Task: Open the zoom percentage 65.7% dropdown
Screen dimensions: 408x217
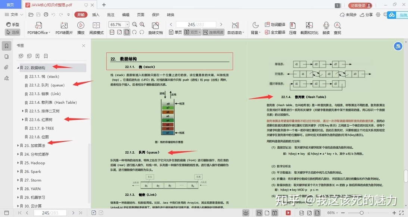Action: pyautogui.click(x=127, y=25)
